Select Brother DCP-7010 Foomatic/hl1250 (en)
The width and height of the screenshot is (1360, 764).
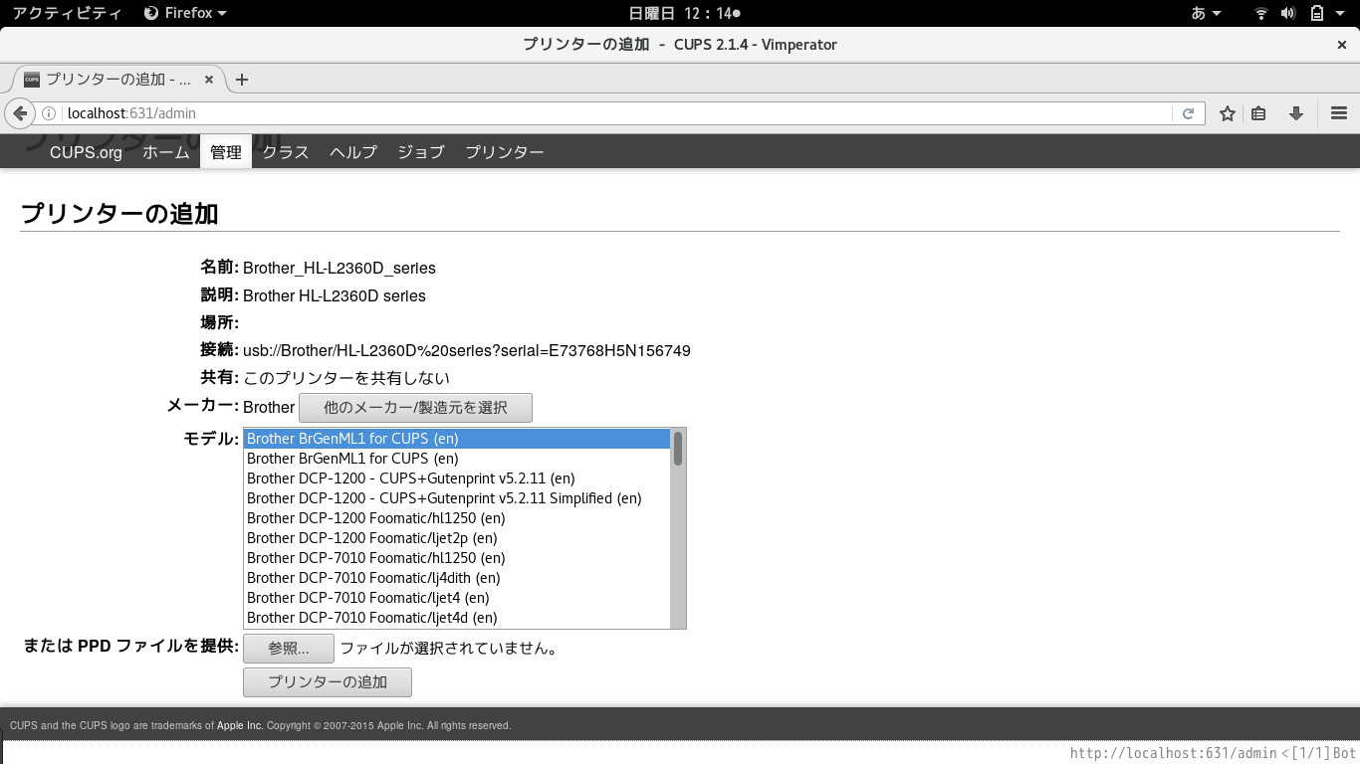pyautogui.click(x=457, y=558)
